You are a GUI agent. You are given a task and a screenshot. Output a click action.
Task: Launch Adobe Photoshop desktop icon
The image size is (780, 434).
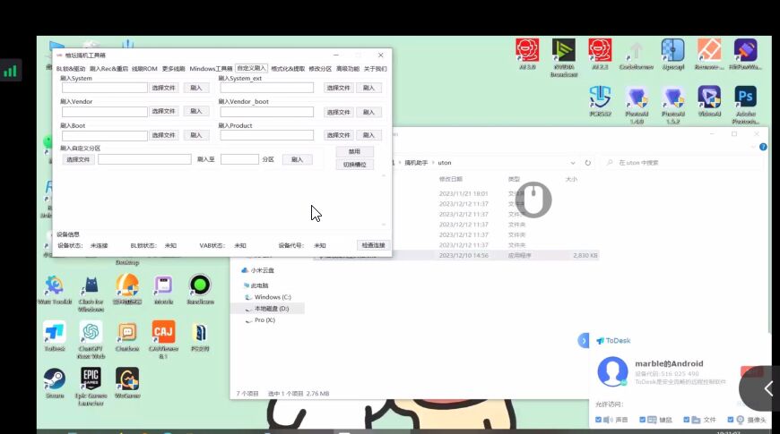pos(745,97)
